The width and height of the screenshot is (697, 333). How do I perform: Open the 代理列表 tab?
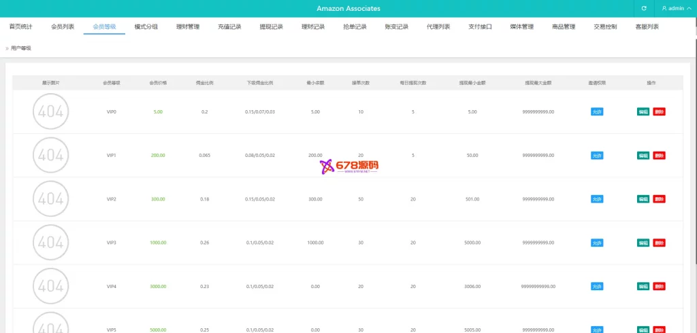(438, 27)
